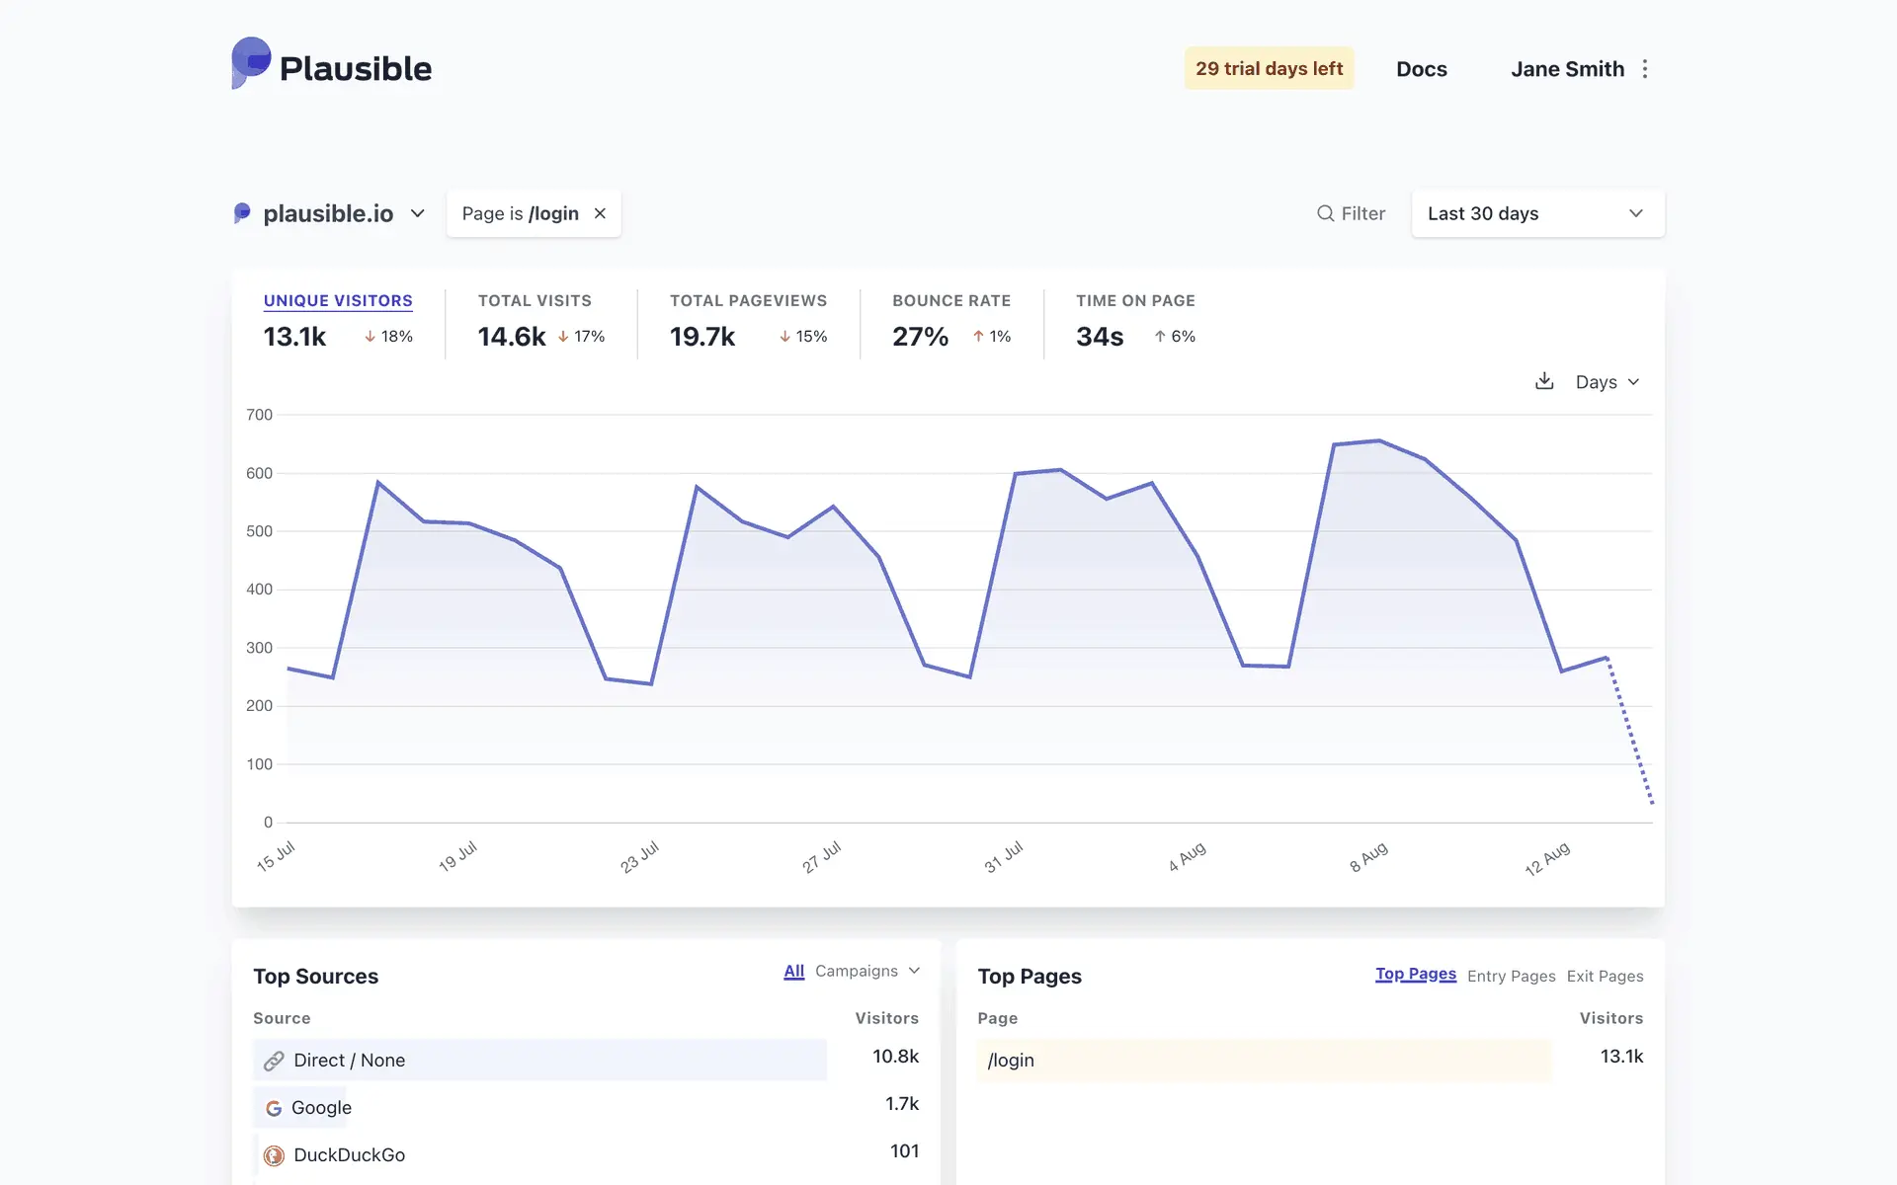Switch to Exit Pages tab
The width and height of the screenshot is (1897, 1185).
(x=1605, y=976)
